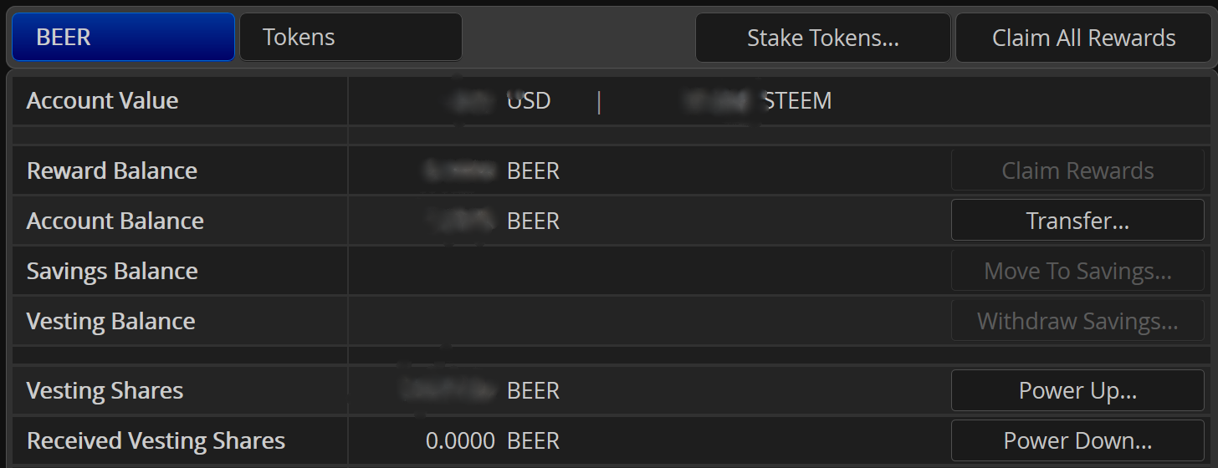1218x468 pixels.
Task: Select the Vesting Balance row label
Action: [110, 322]
